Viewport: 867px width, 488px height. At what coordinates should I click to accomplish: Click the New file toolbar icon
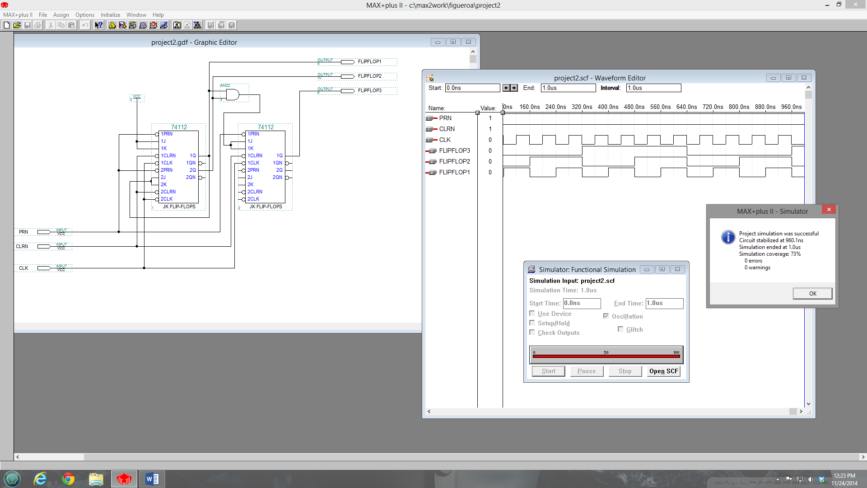(x=6, y=25)
